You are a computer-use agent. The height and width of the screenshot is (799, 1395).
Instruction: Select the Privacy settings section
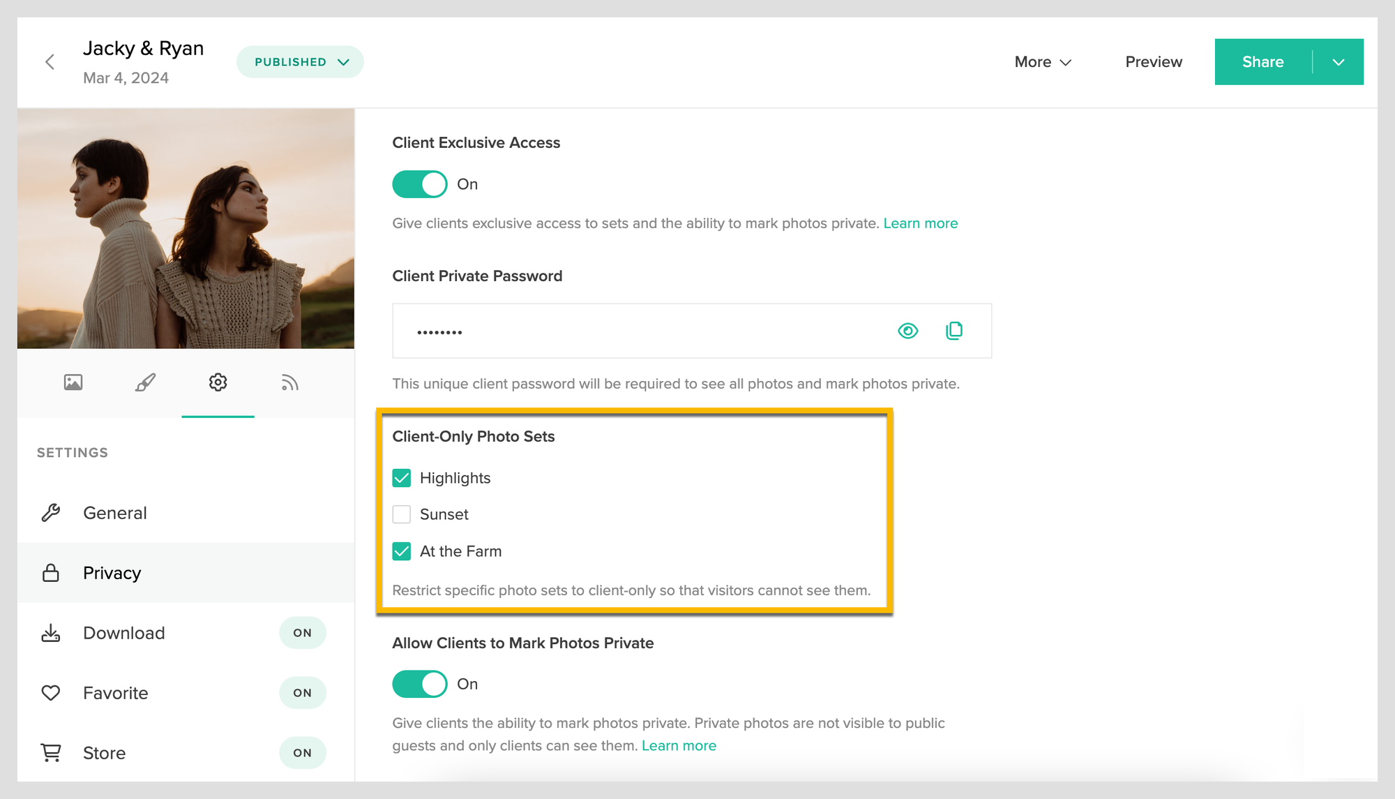(112, 573)
